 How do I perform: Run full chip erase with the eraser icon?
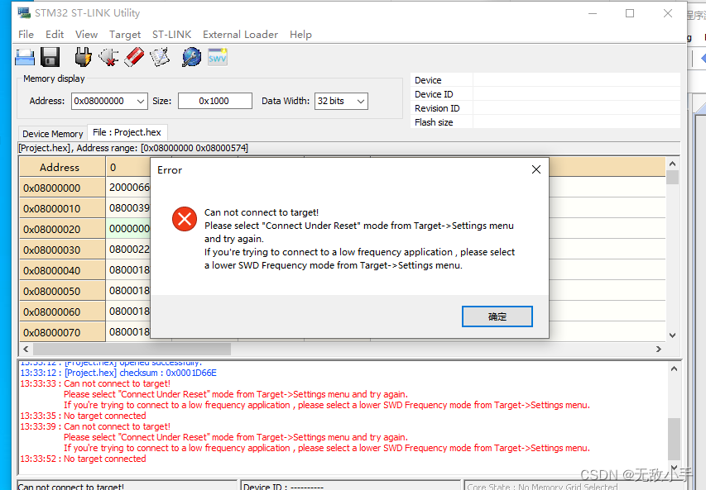click(134, 58)
